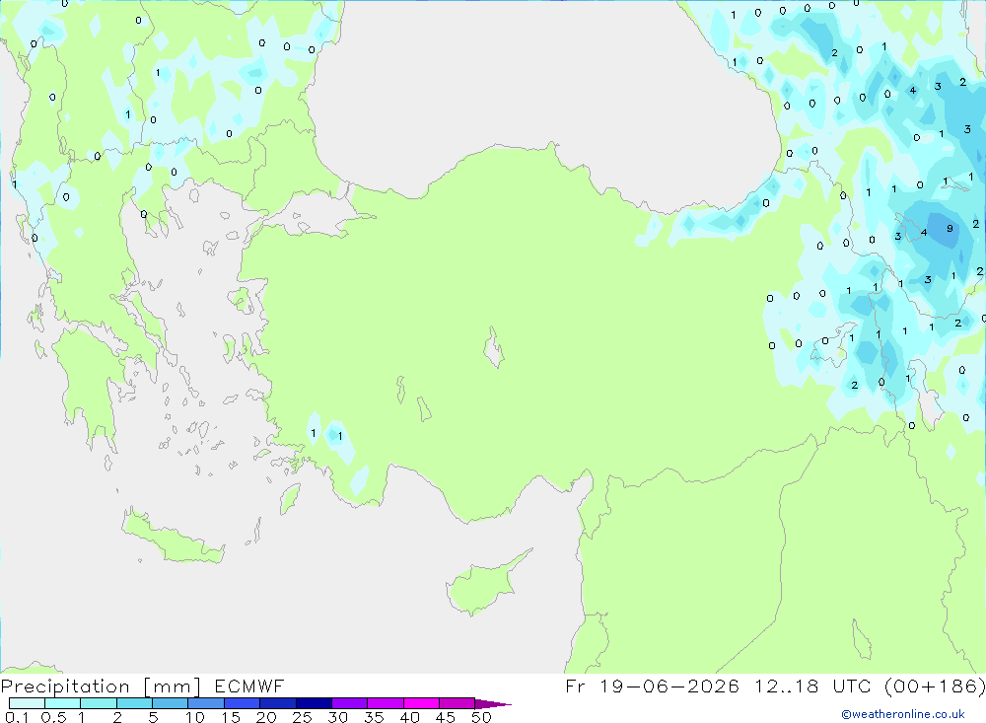Click the 'ECMWF' model label
This screenshot has width=986, height=723.
tap(249, 686)
